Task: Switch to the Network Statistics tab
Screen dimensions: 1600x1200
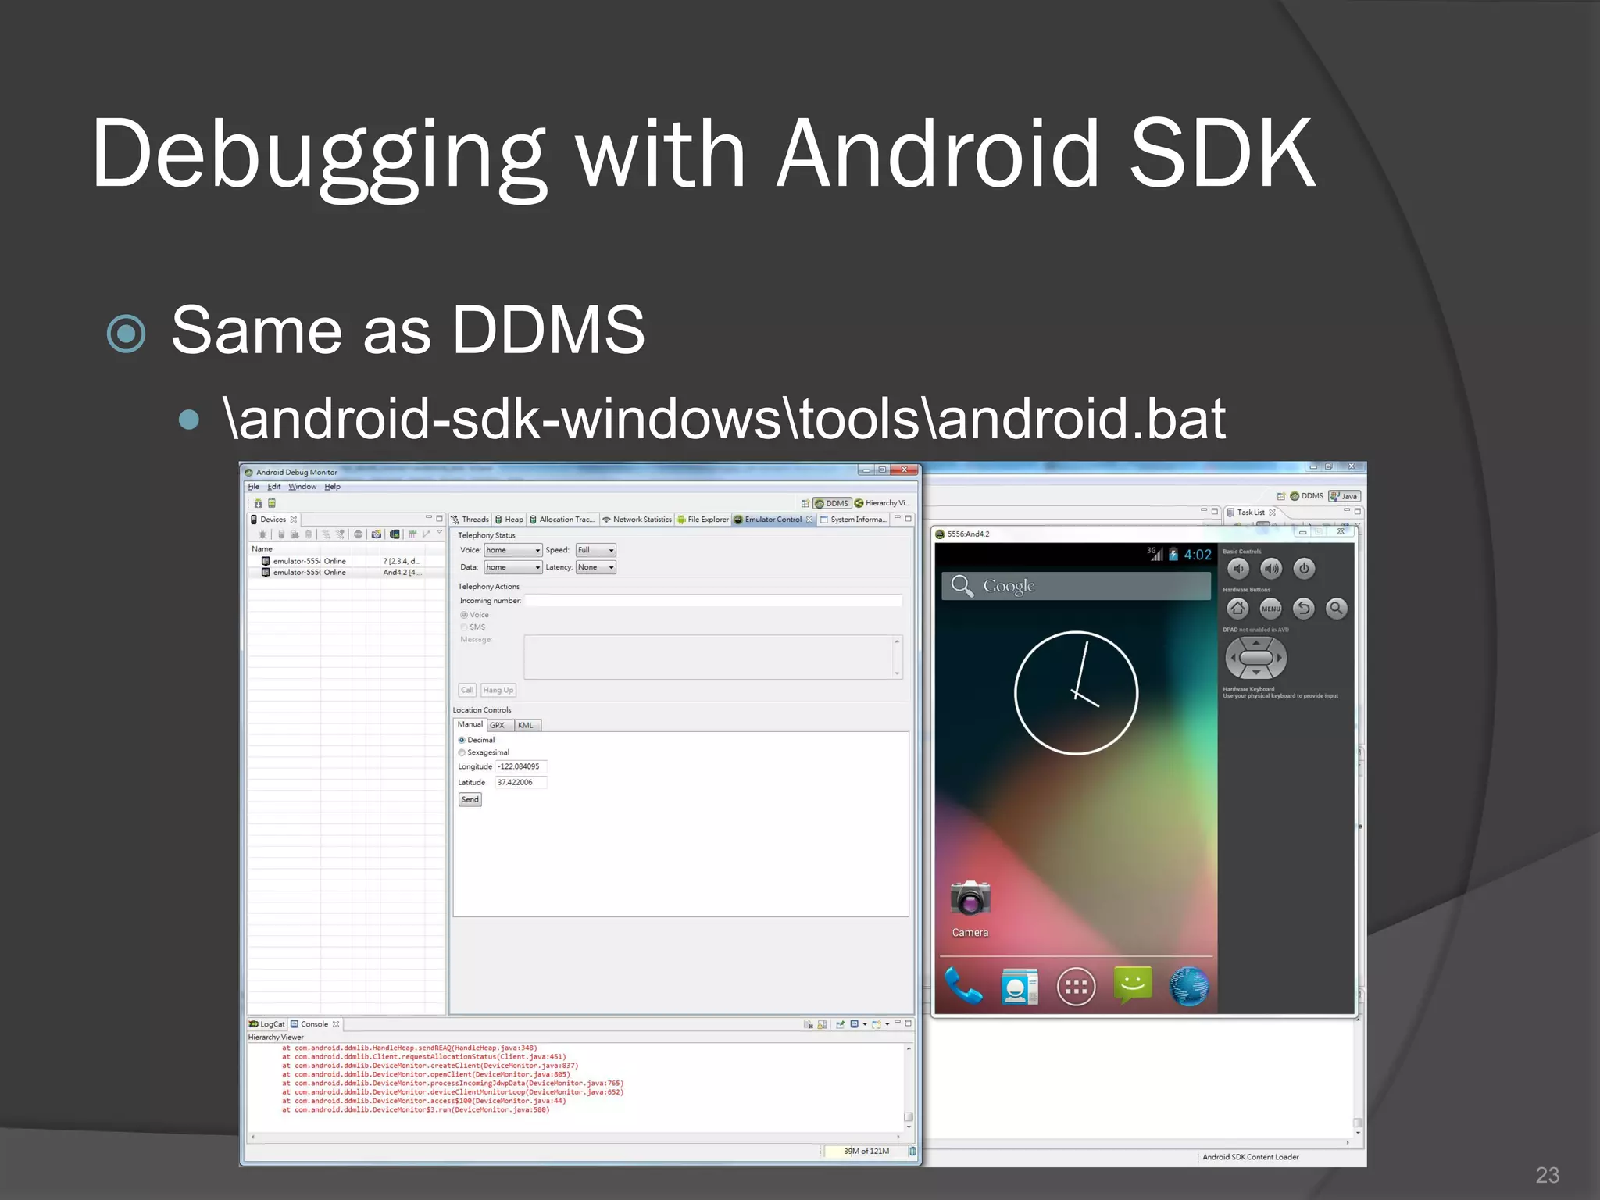Action: point(637,520)
